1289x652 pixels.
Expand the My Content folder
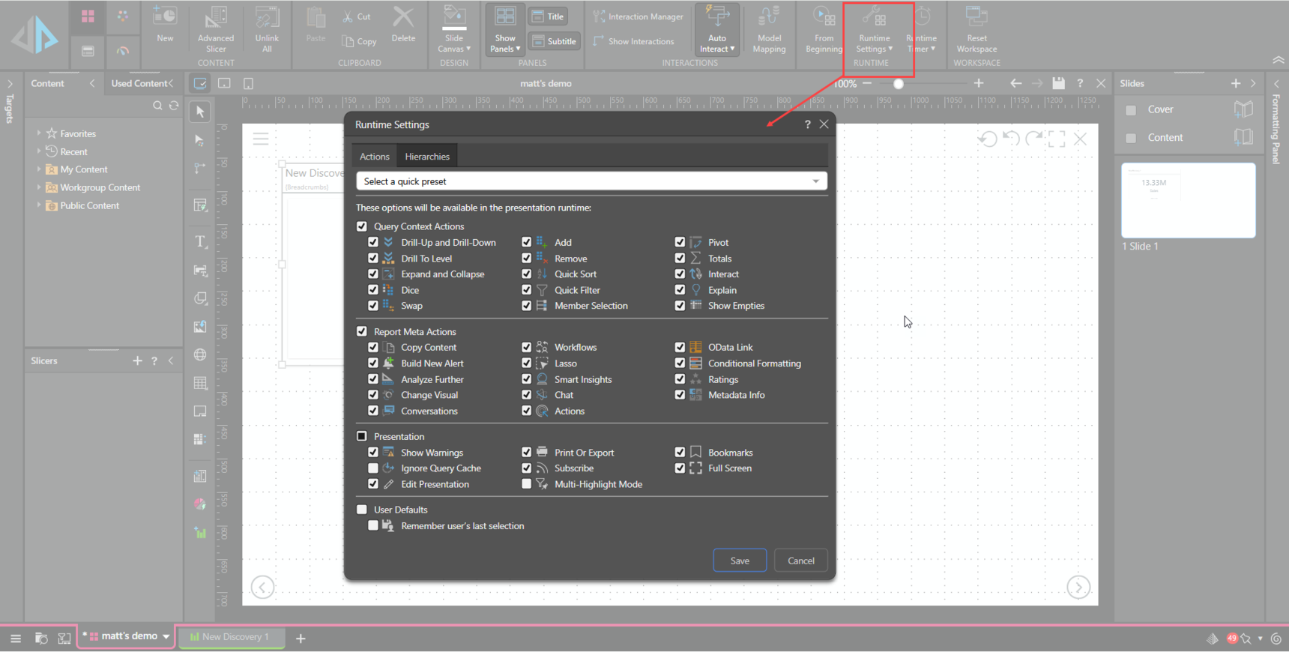tap(39, 169)
